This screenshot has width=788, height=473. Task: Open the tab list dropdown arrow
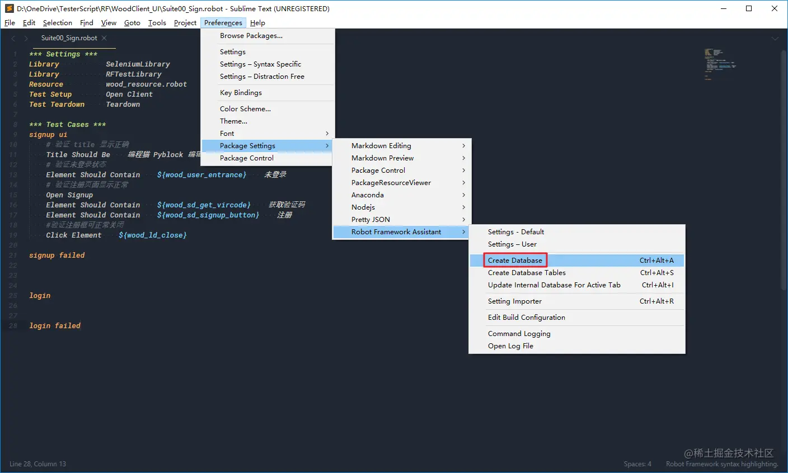775,38
